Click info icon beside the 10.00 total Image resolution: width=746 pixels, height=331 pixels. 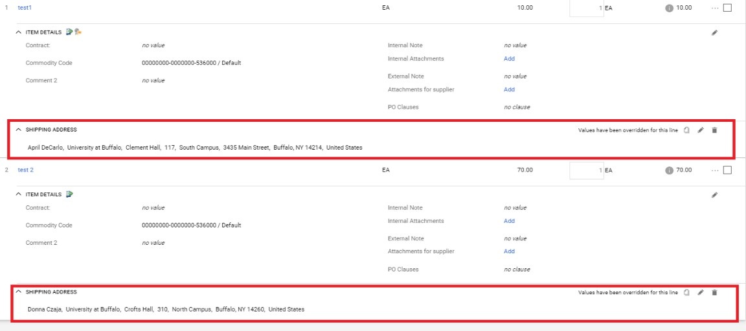(669, 8)
